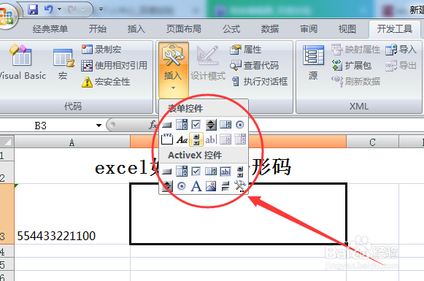The height and width of the screenshot is (281, 424).
Task: Insert a form control Check Box
Action: click(x=196, y=125)
